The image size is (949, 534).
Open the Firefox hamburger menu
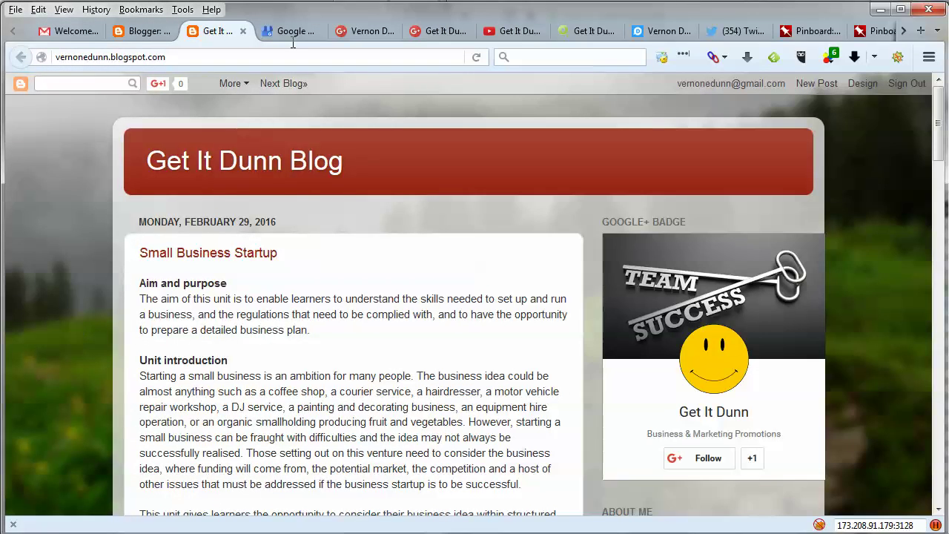(x=929, y=57)
